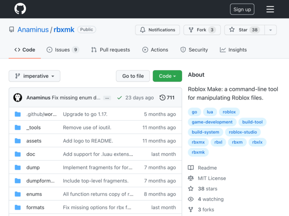Image resolution: width=289 pixels, height=216 pixels.
Task: Star the rbxmk repository
Action: (244, 30)
